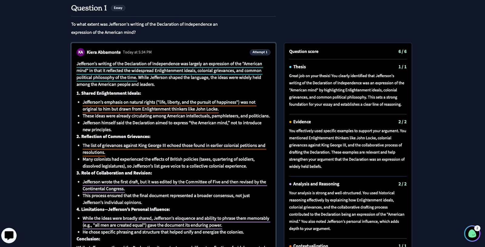Click the Analysis and Reasoning purple dot
Image resolution: width=485 pixels, height=247 pixels.
pos(290,184)
